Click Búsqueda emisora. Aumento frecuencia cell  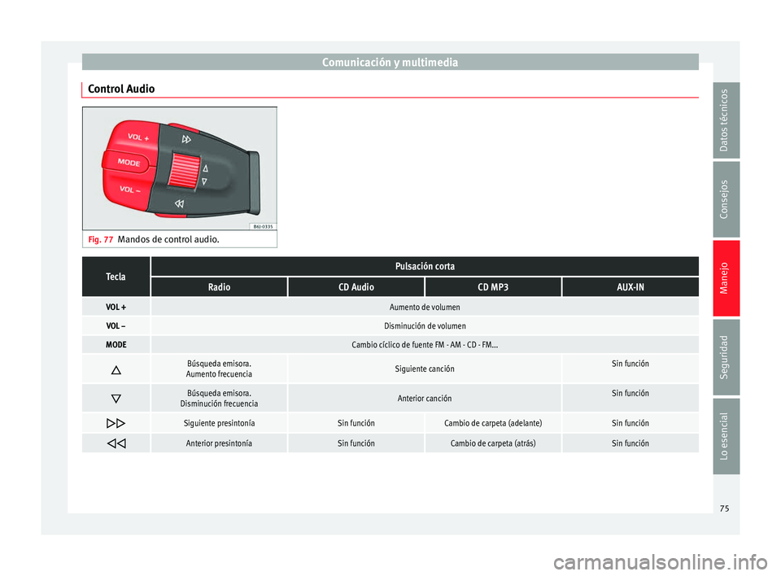click(x=219, y=369)
